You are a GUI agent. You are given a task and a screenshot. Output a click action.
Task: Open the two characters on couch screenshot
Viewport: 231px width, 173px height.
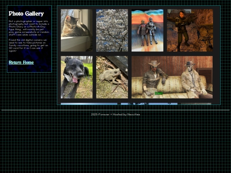[x=172, y=77]
